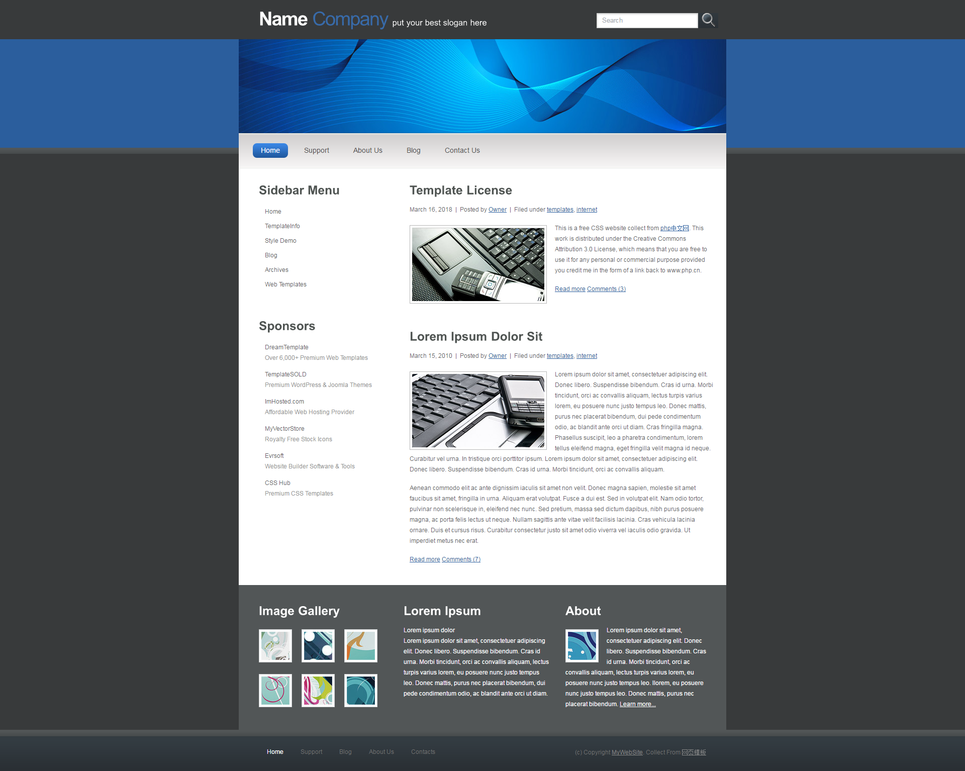Open the Blog navigation tab
Viewport: 965px width, 771px height.
pyautogui.click(x=414, y=150)
